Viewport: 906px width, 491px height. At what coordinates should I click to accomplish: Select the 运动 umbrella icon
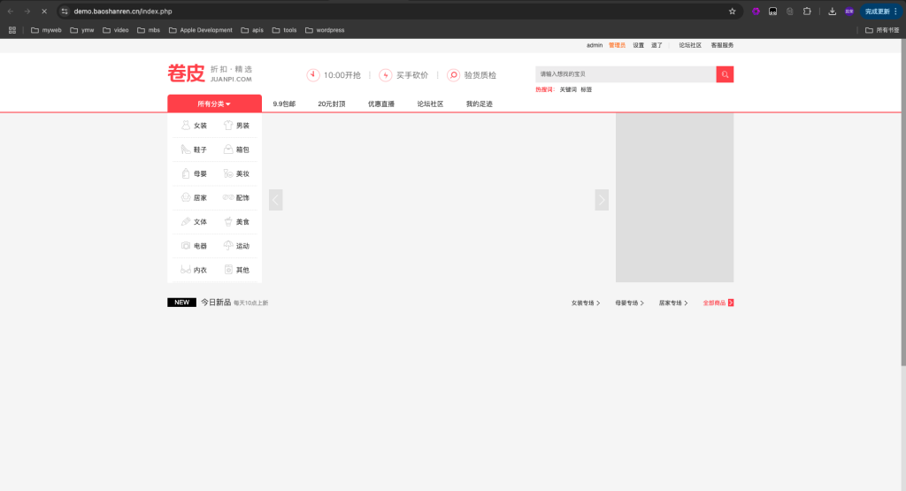point(228,246)
